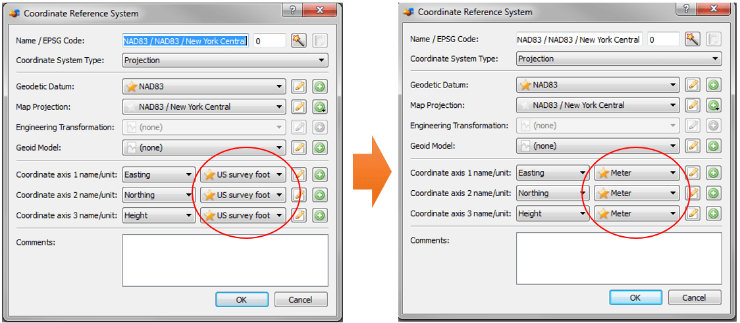Click the disabled notes icon beside wand, right dialog
The image size is (740, 323).
[x=714, y=39]
